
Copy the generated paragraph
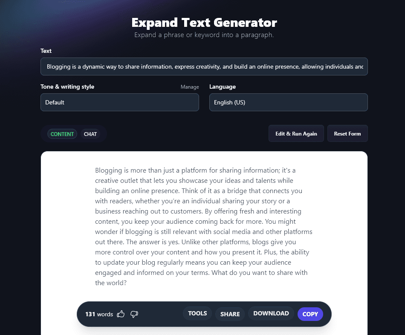310,314
